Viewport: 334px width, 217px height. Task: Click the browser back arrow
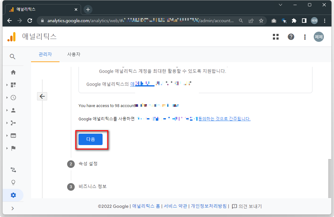point(9,21)
